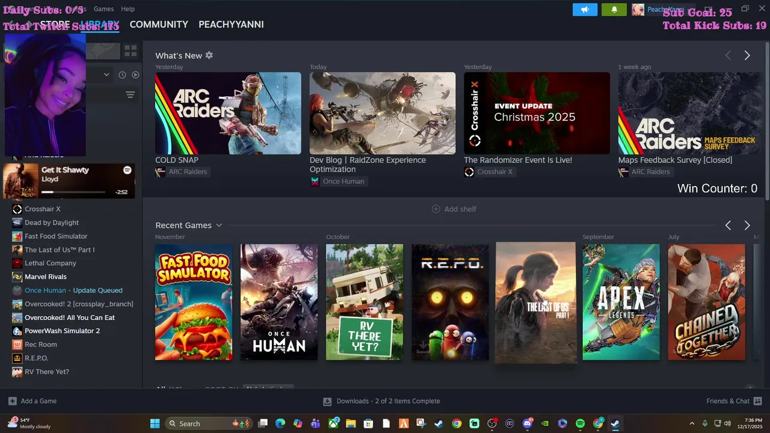Viewport: 770px width, 433px height.
Task: Open Chained Together cover in Recent Games
Action: [x=706, y=302]
